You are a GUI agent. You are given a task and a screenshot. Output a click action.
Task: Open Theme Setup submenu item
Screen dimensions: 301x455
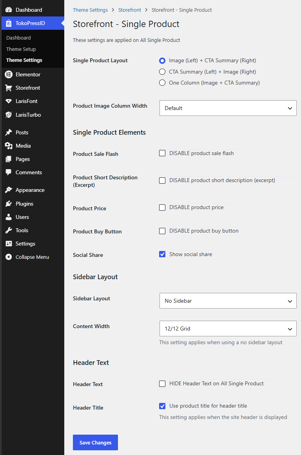point(21,49)
